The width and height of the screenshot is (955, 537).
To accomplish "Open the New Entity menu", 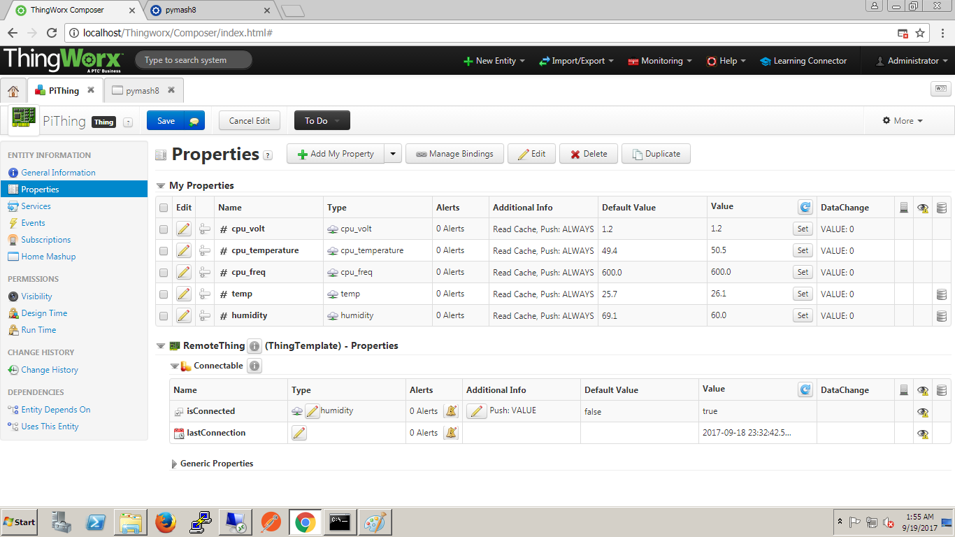I will (494, 61).
